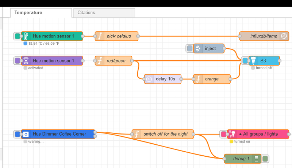The image size is (292, 168).
Task: Select the orange function node
Action: tap(212, 79)
